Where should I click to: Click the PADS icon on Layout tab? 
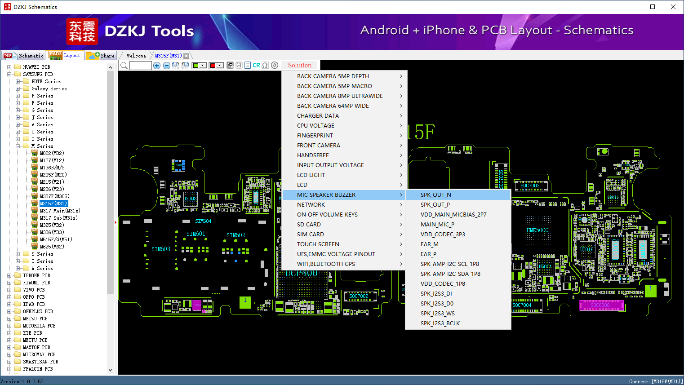(56, 55)
